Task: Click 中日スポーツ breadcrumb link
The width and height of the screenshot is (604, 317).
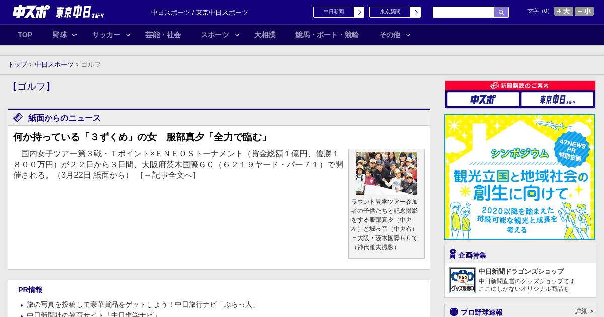Action: pos(54,65)
